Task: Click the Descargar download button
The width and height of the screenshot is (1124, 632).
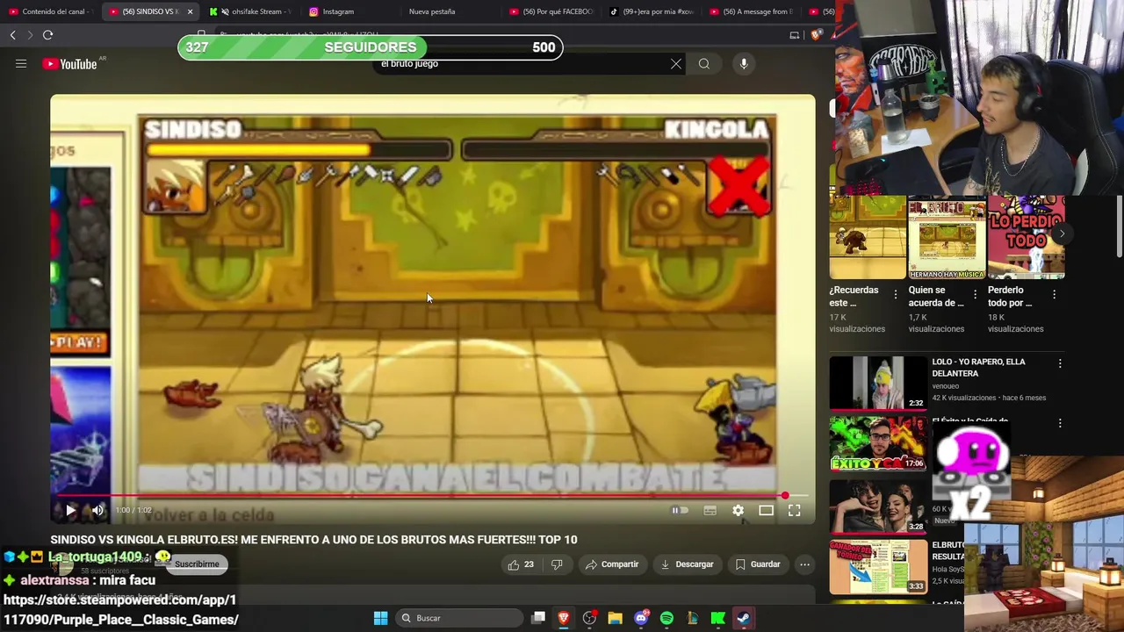Action: click(687, 564)
